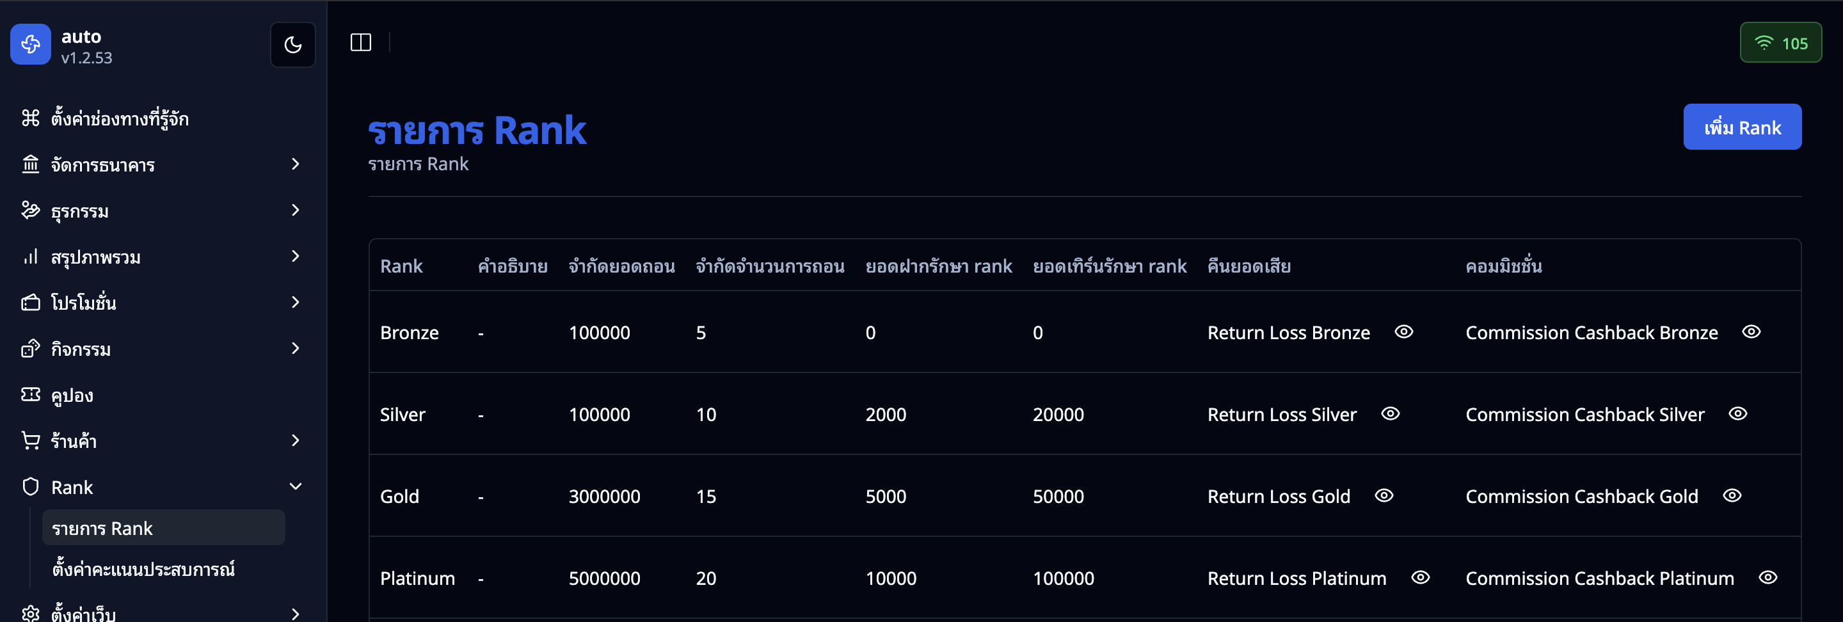Screen dimensions: 1843x622
Task: Click the โปรโมชั่น promotions icon
Action: coord(30,303)
